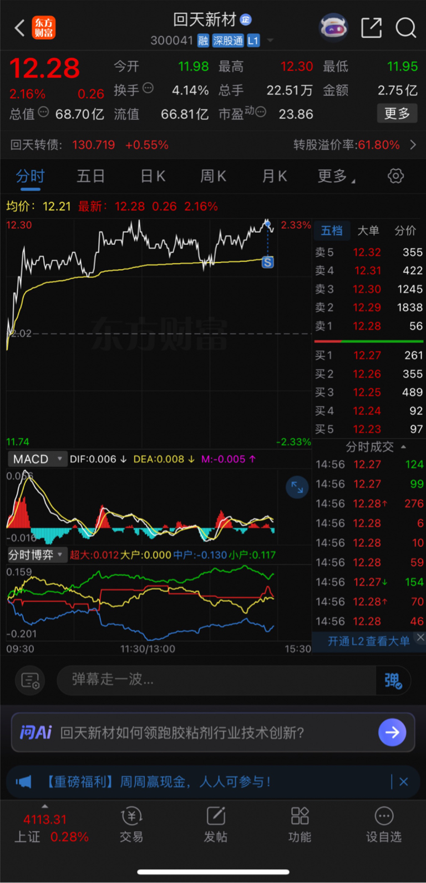The height and width of the screenshot is (883, 426).
Task: Tap the 融 margin badge
Action: pyautogui.click(x=203, y=41)
